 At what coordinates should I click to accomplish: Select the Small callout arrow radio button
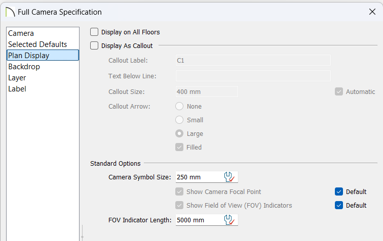179,120
